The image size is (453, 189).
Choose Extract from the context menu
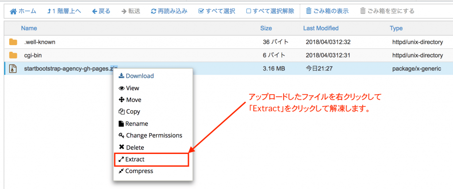click(135, 159)
